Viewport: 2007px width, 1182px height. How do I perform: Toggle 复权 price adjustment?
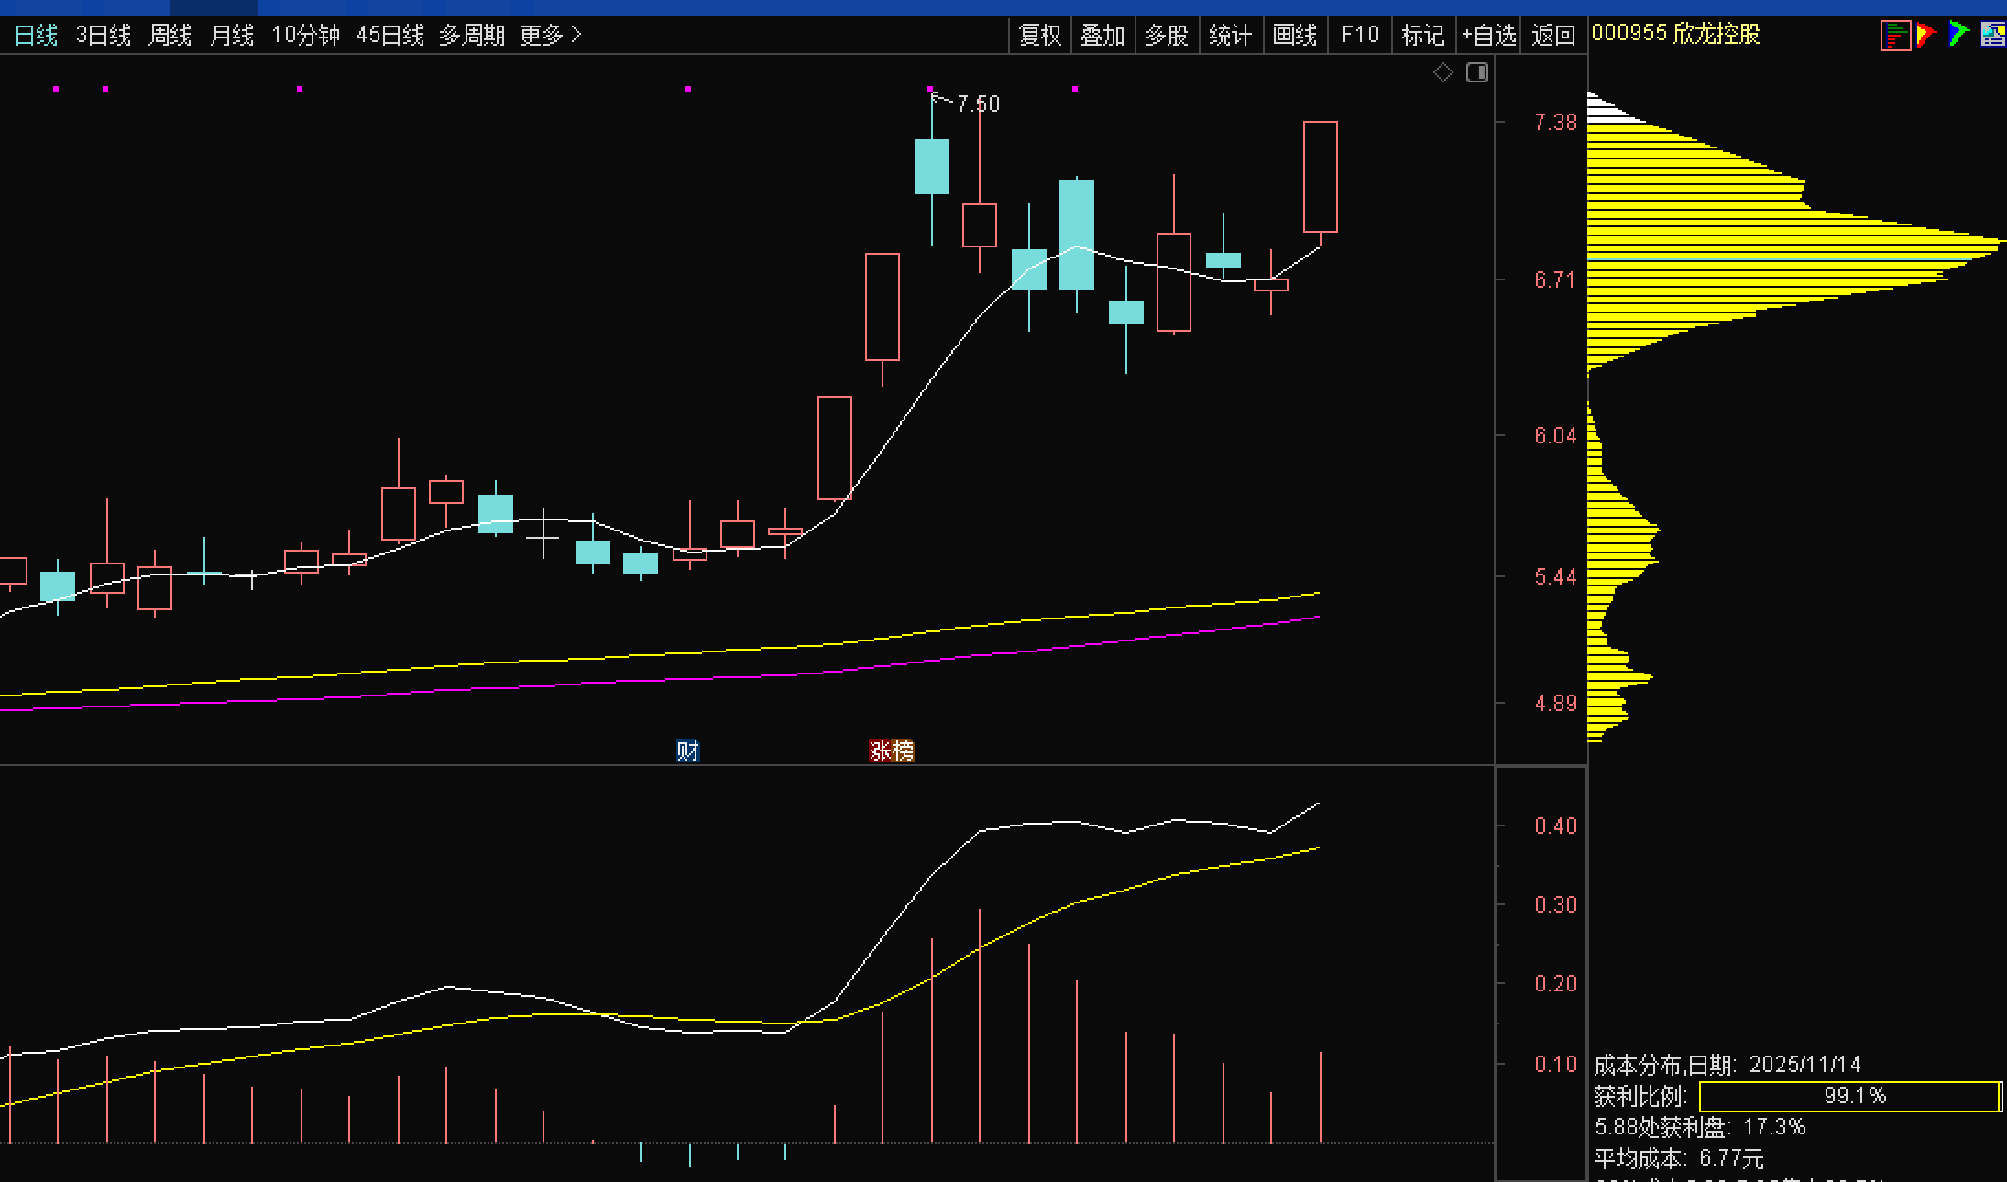tap(1040, 36)
